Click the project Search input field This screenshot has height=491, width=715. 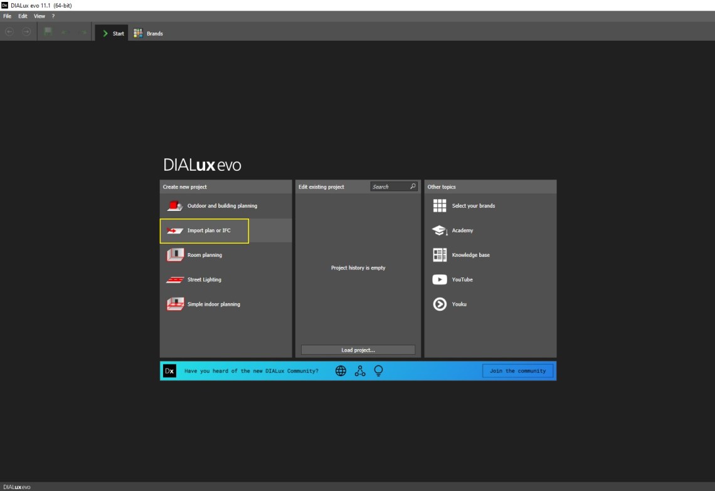389,186
